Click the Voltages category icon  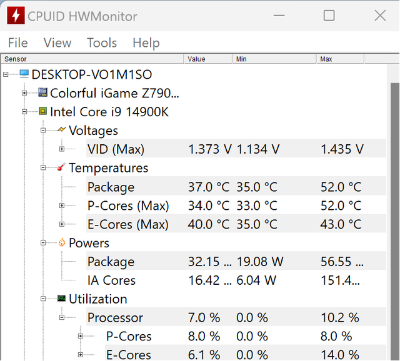[x=61, y=129]
